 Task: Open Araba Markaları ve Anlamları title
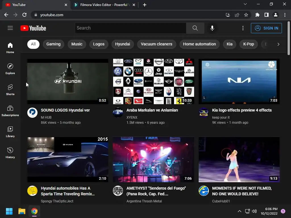tap(152, 110)
